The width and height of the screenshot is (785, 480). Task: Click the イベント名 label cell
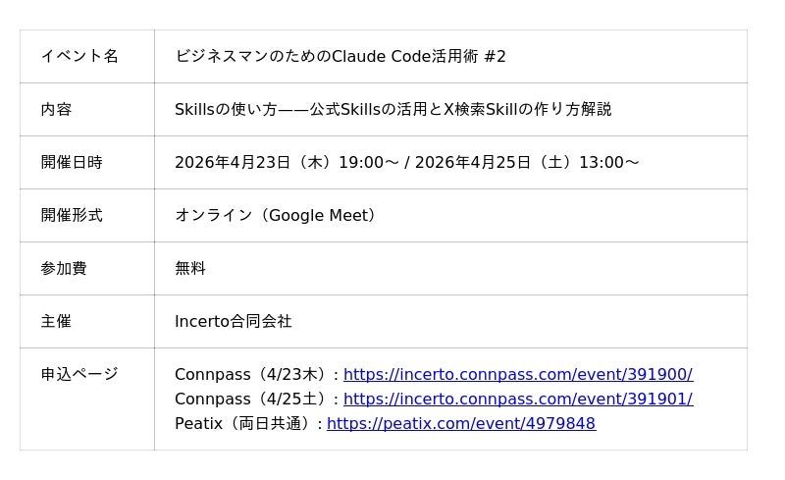[79, 56]
